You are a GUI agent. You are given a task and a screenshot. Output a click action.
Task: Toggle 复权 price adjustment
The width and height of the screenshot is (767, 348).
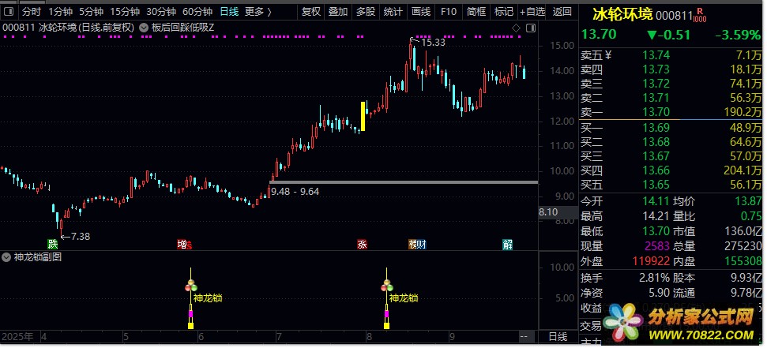[x=311, y=12]
